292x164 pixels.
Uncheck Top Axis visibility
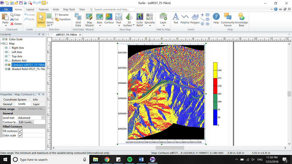click(6, 56)
